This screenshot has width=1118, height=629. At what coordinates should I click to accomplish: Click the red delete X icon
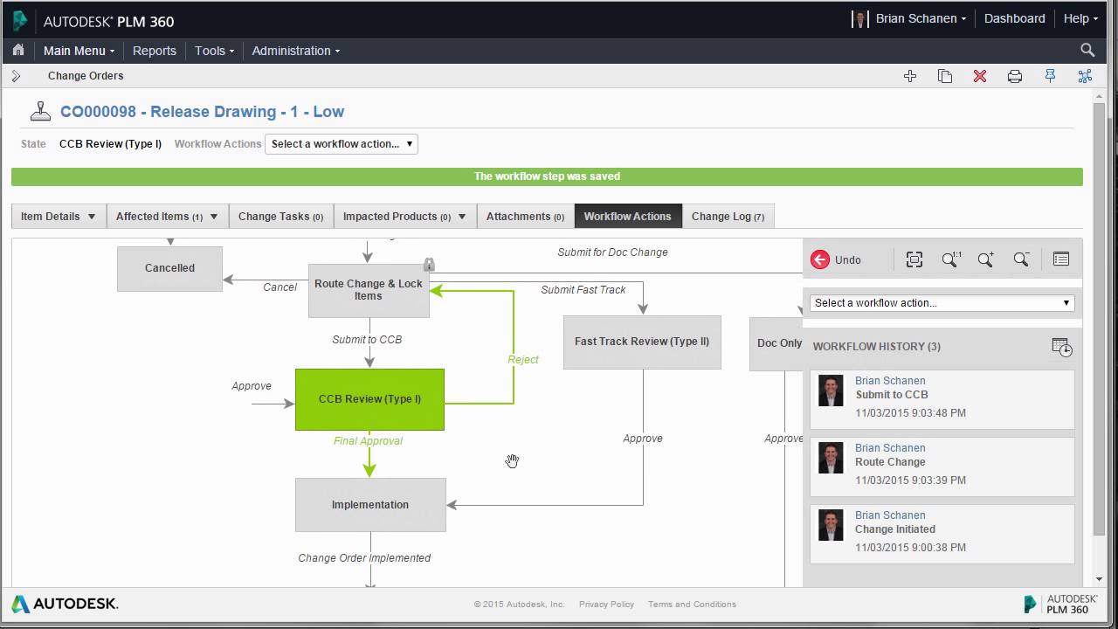[980, 76]
